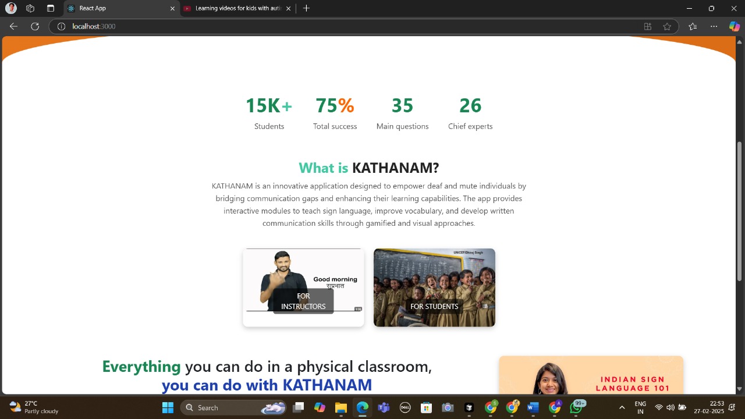Open File Explorer from the taskbar
745x419 pixels.
341,407
